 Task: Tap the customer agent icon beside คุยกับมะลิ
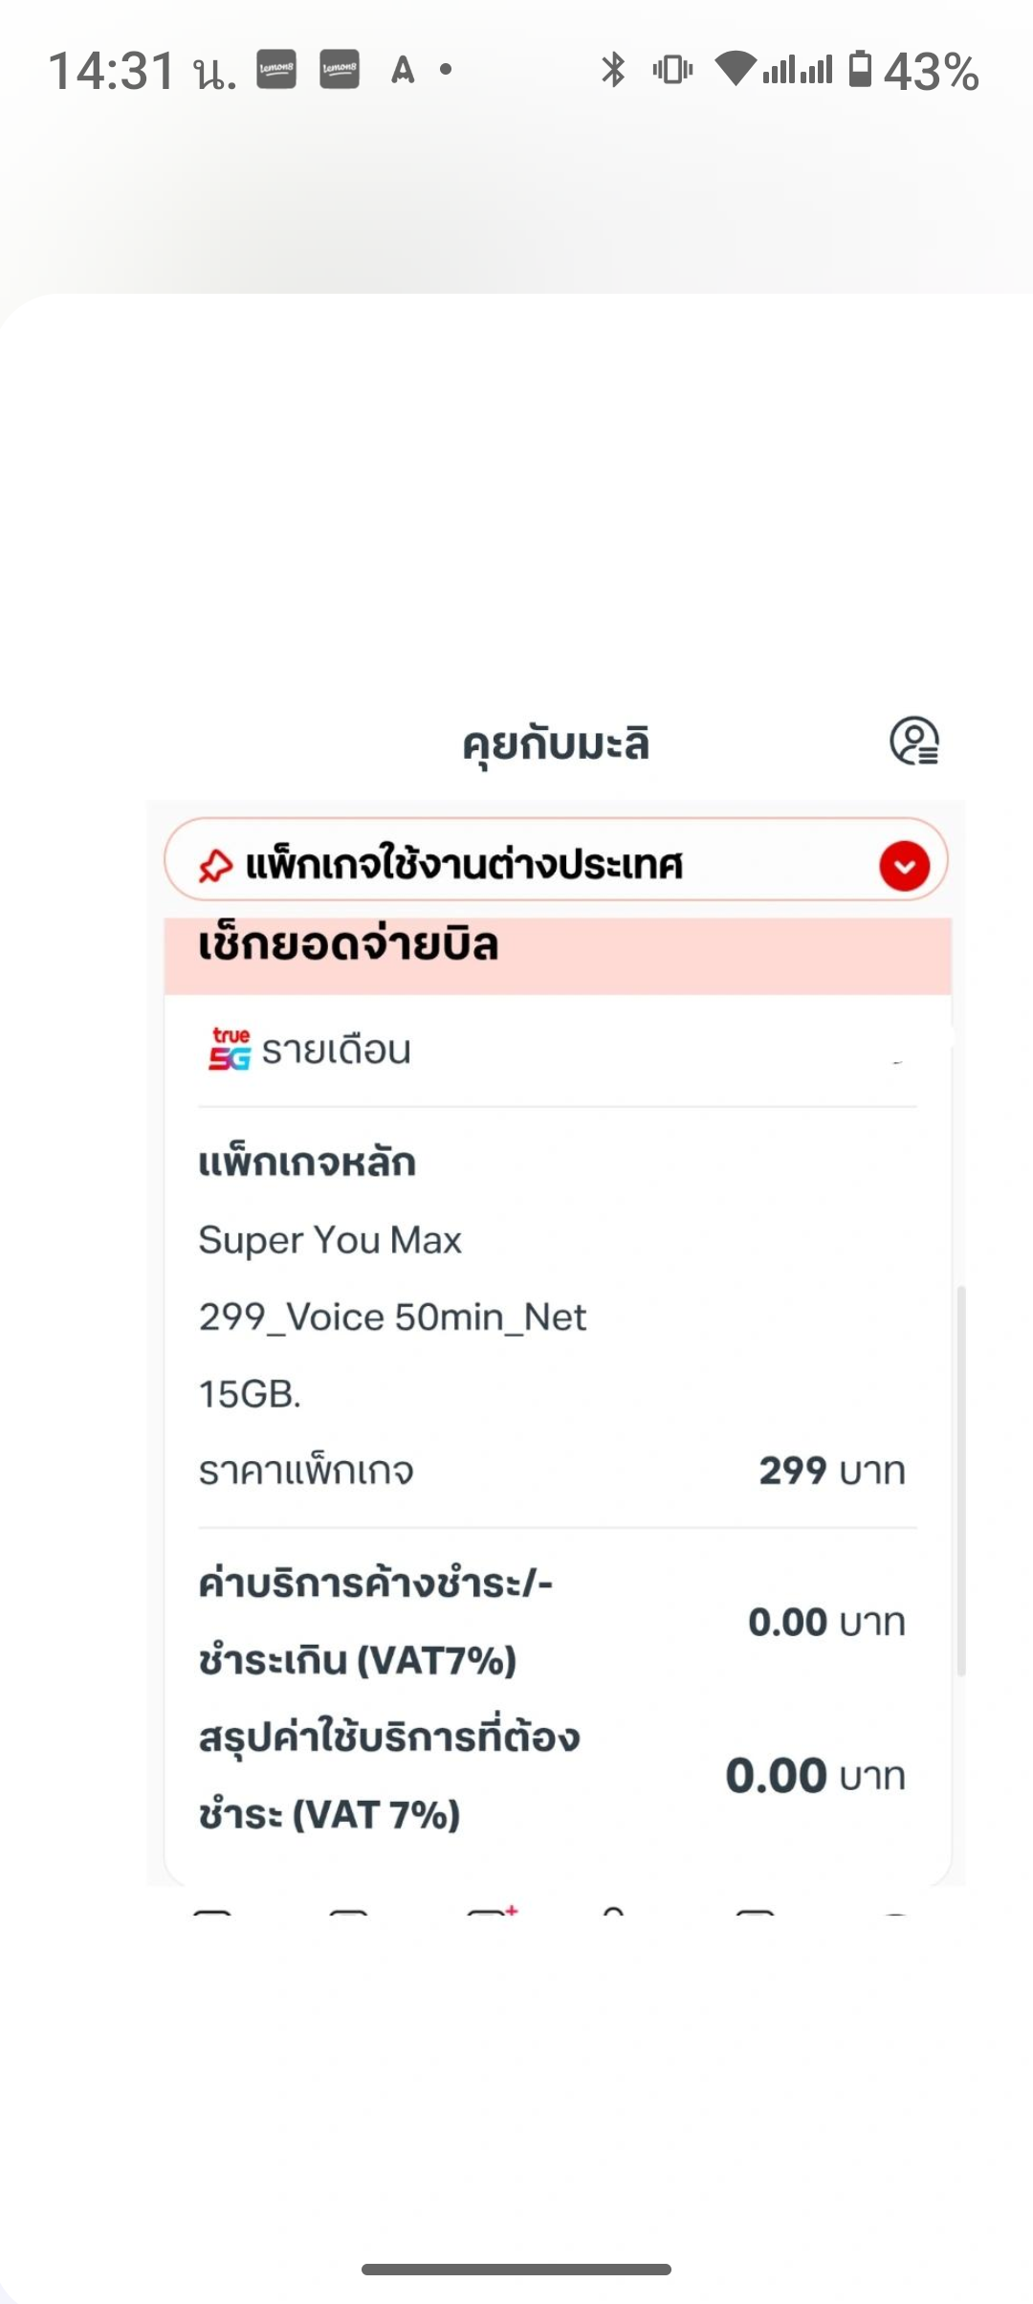click(x=914, y=742)
